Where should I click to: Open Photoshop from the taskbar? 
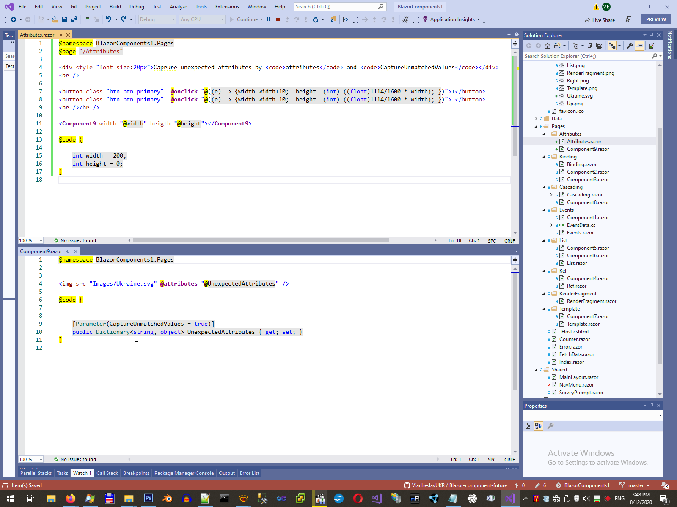tap(148, 499)
